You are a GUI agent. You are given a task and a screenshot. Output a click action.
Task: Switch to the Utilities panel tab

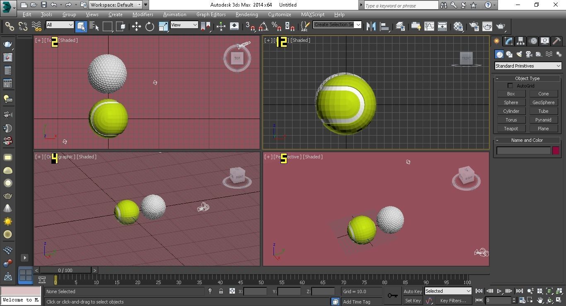pos(557,41)
